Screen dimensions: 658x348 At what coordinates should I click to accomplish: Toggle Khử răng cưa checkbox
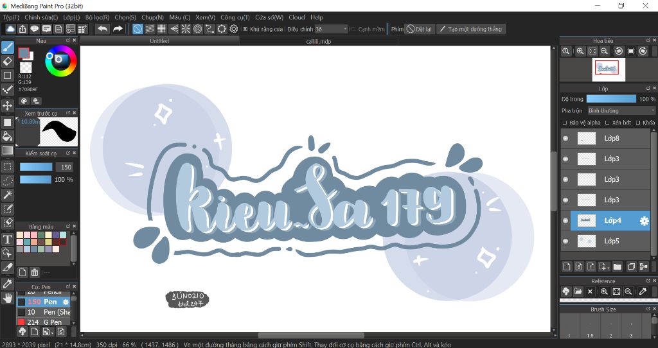click(x=246, y=29)
